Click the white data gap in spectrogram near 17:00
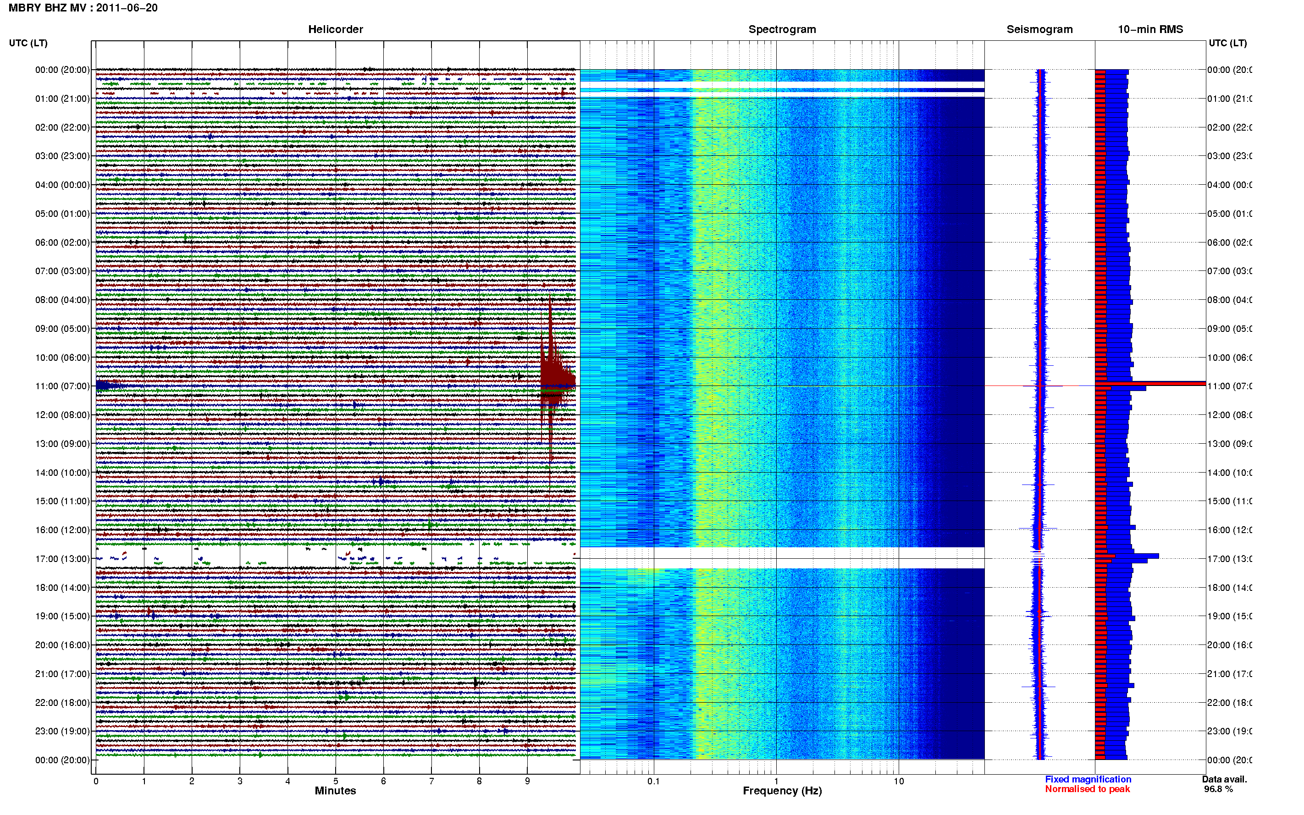Screen dimensions: 1304x815 pos(782,558)
